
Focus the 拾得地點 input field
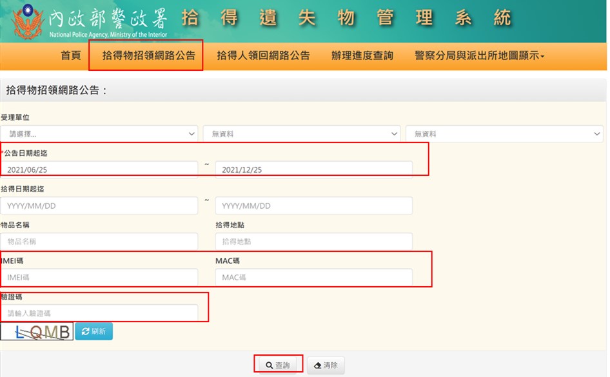pos(314,242)
